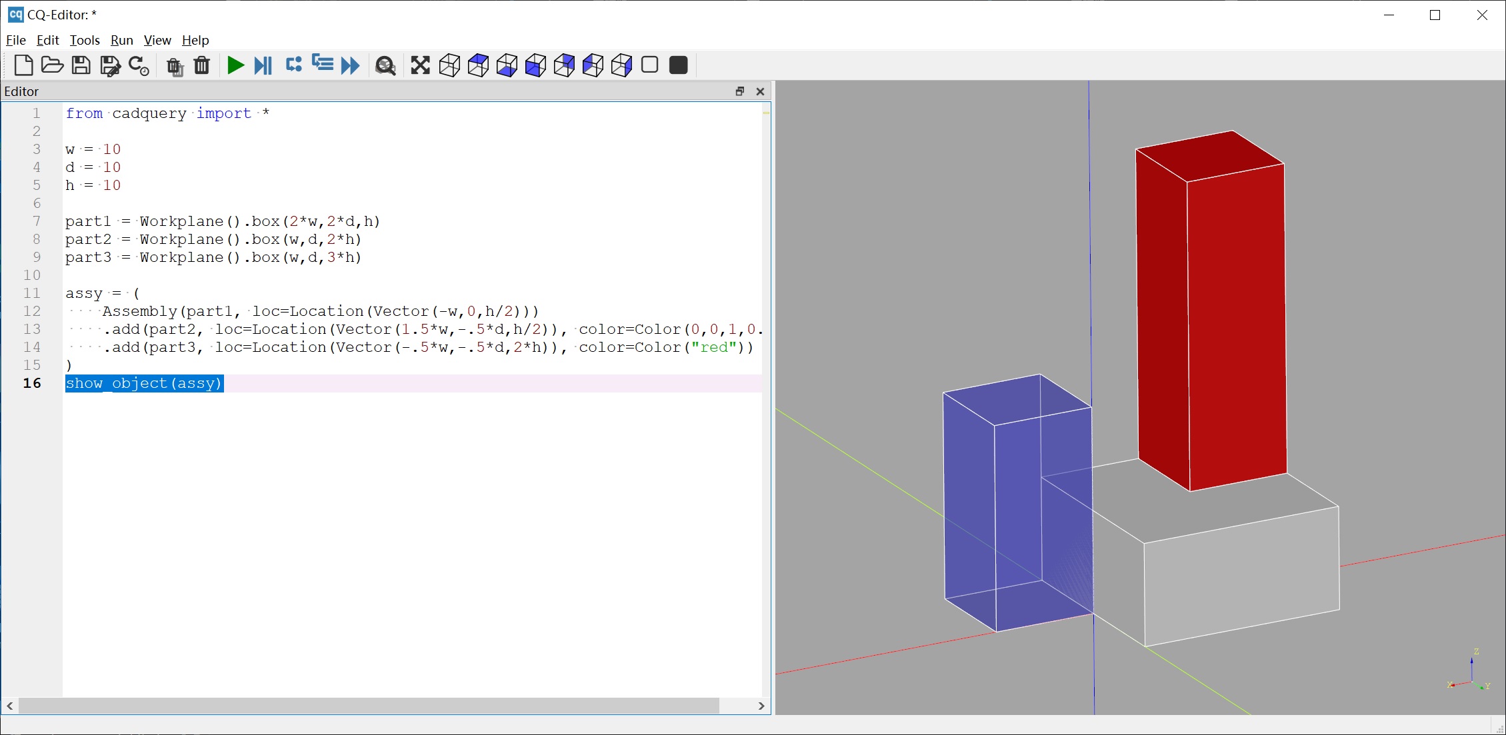Open the Fit View magnifier icon
This screenshot has height=735, width=1506.
(x=385, y=65)
